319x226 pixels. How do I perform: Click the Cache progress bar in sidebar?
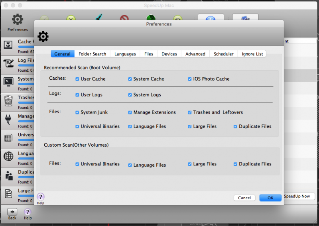pos(26,47)
